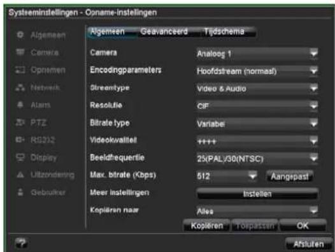Open the Max. bitrate dropdown showing 512
The height and width of the screenshot is (252, 335).
227,176
